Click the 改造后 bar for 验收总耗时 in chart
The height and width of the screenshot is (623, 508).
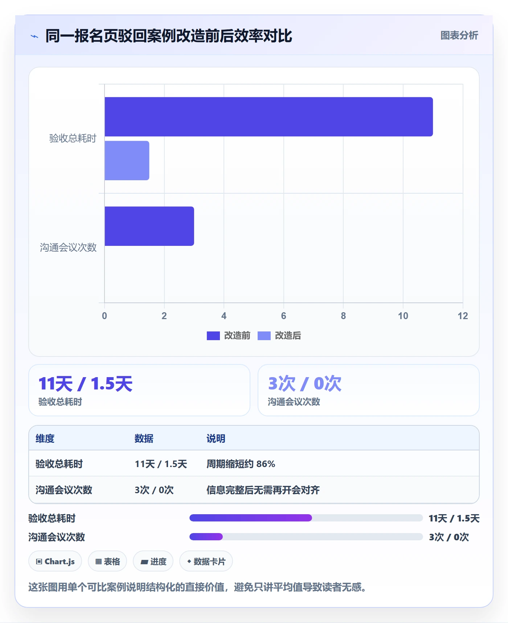(127, 161)
